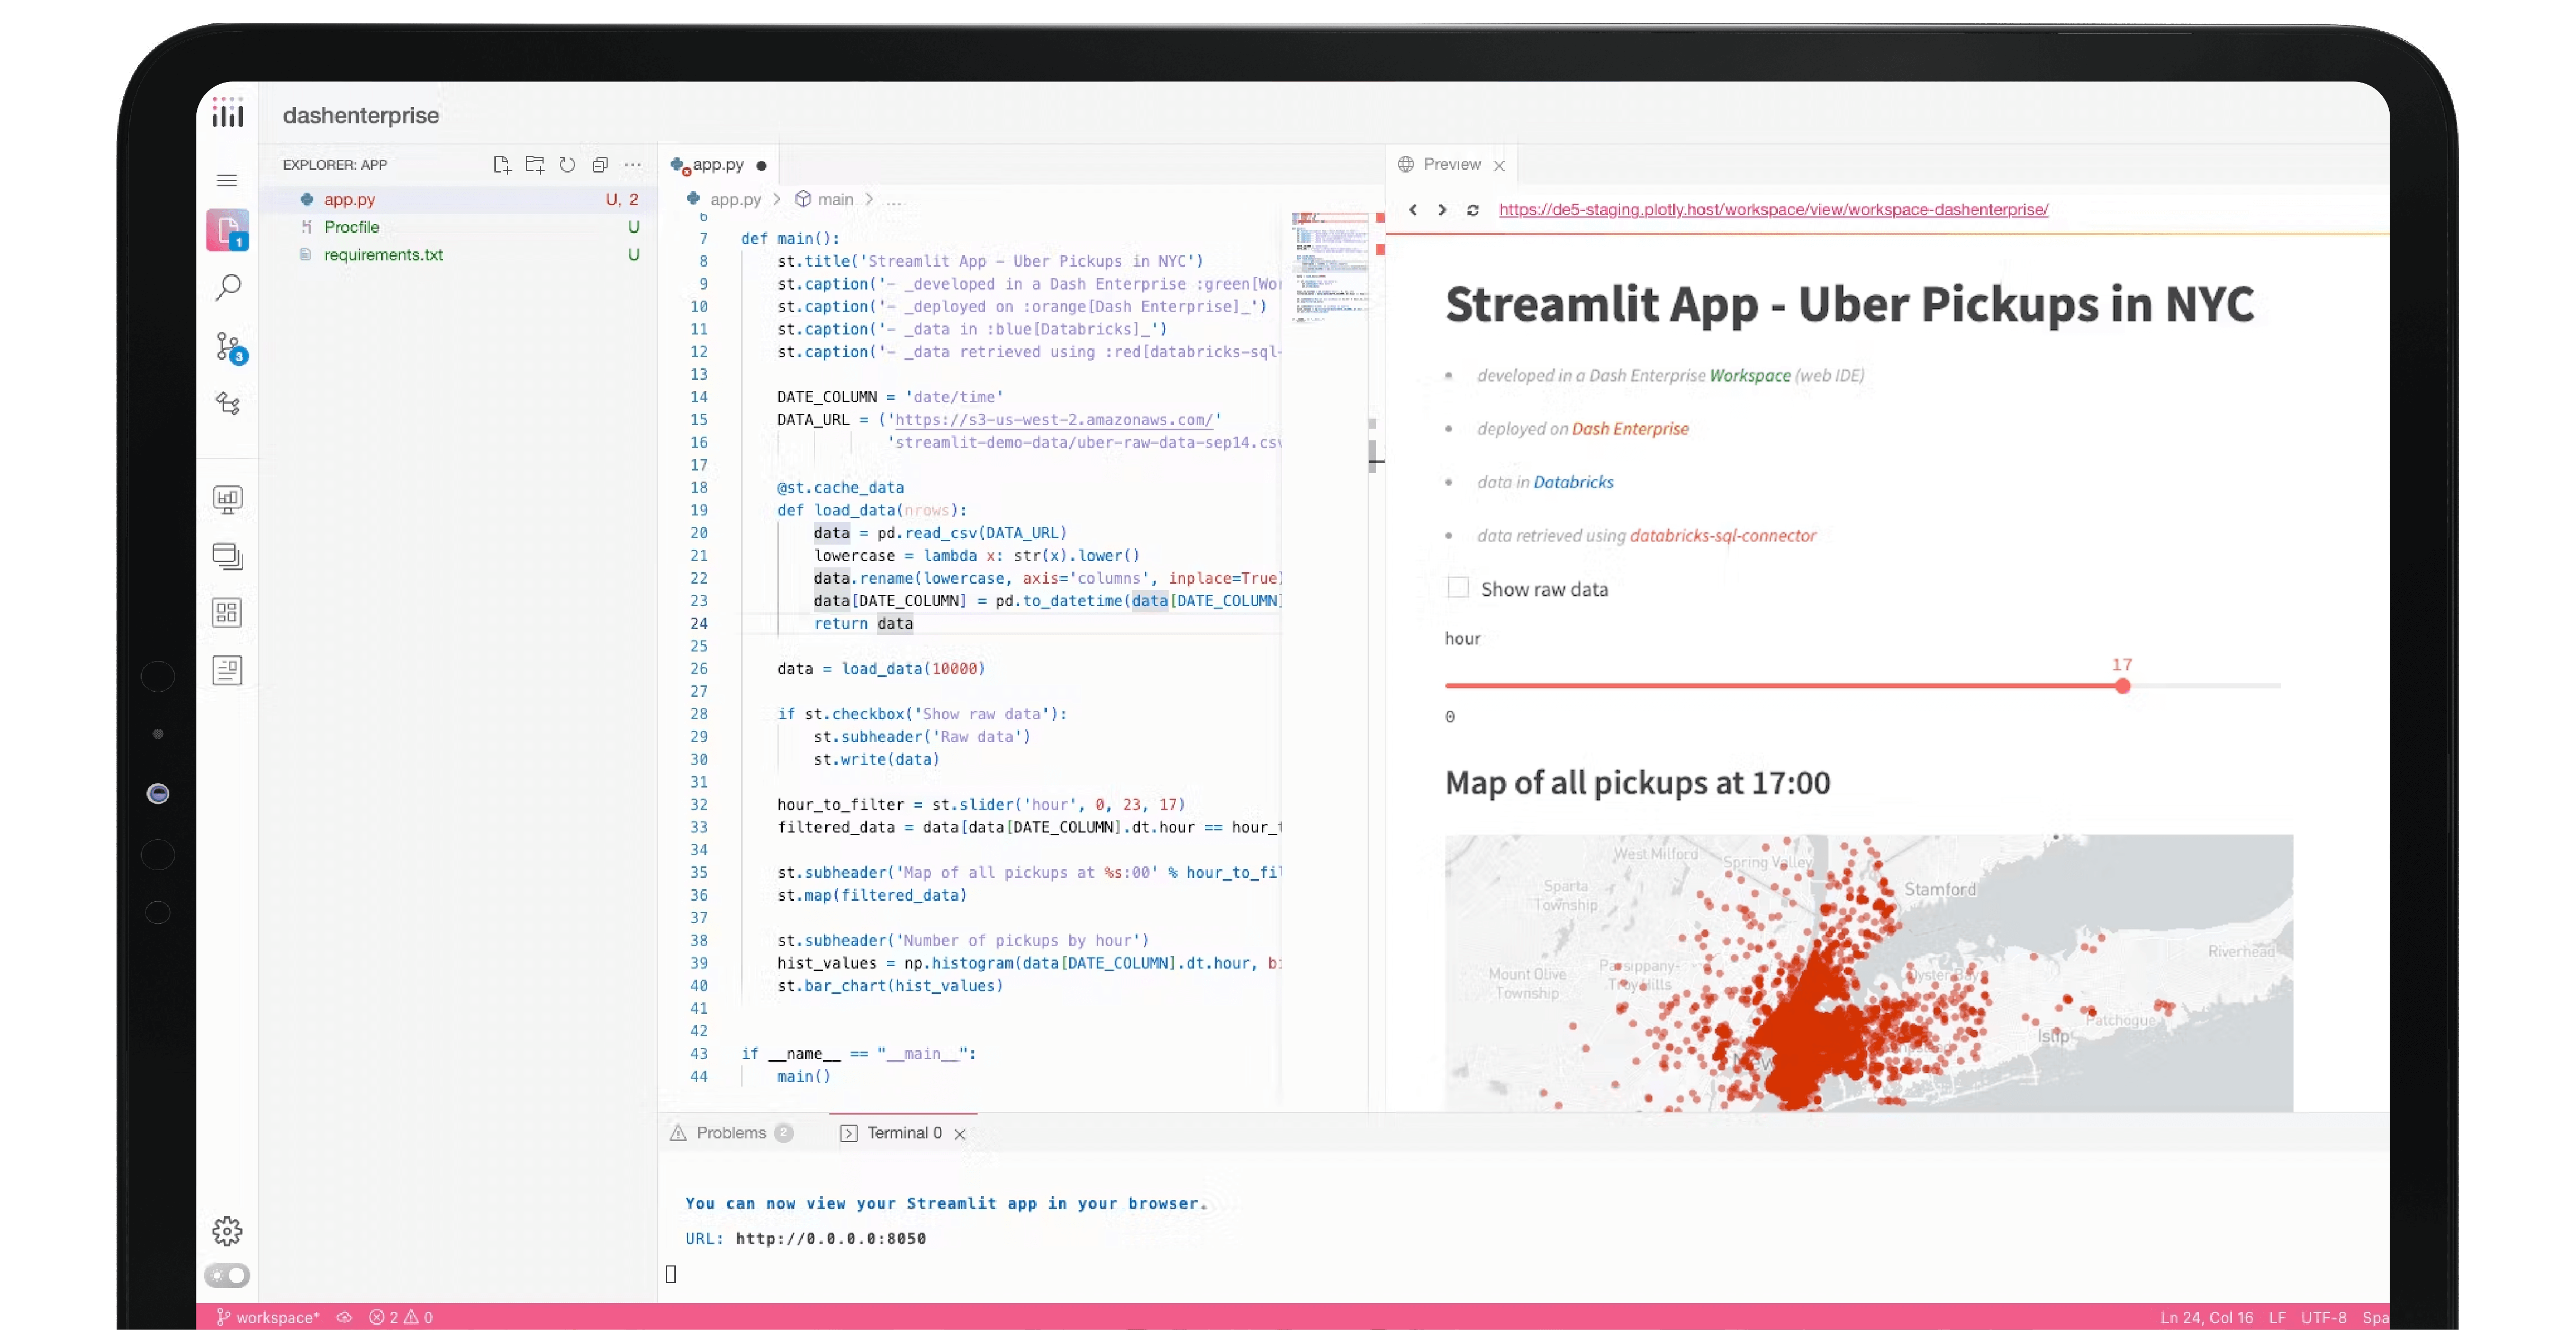
Task: Open the chart monitor sidebar icon
Action: coord(227,499)
